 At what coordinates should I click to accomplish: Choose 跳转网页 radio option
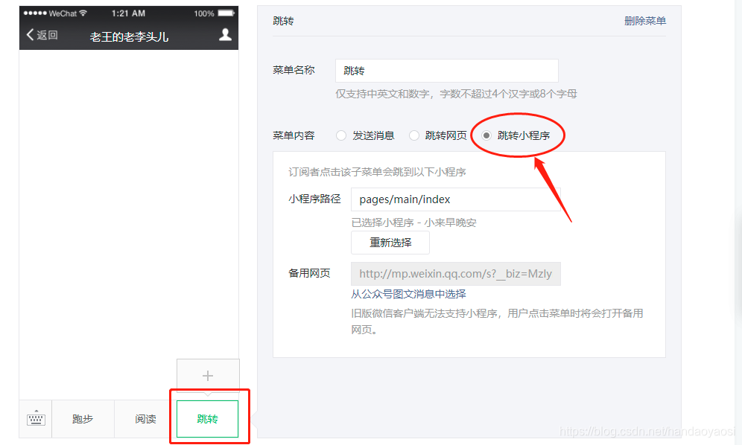click(x=414, y=135)
